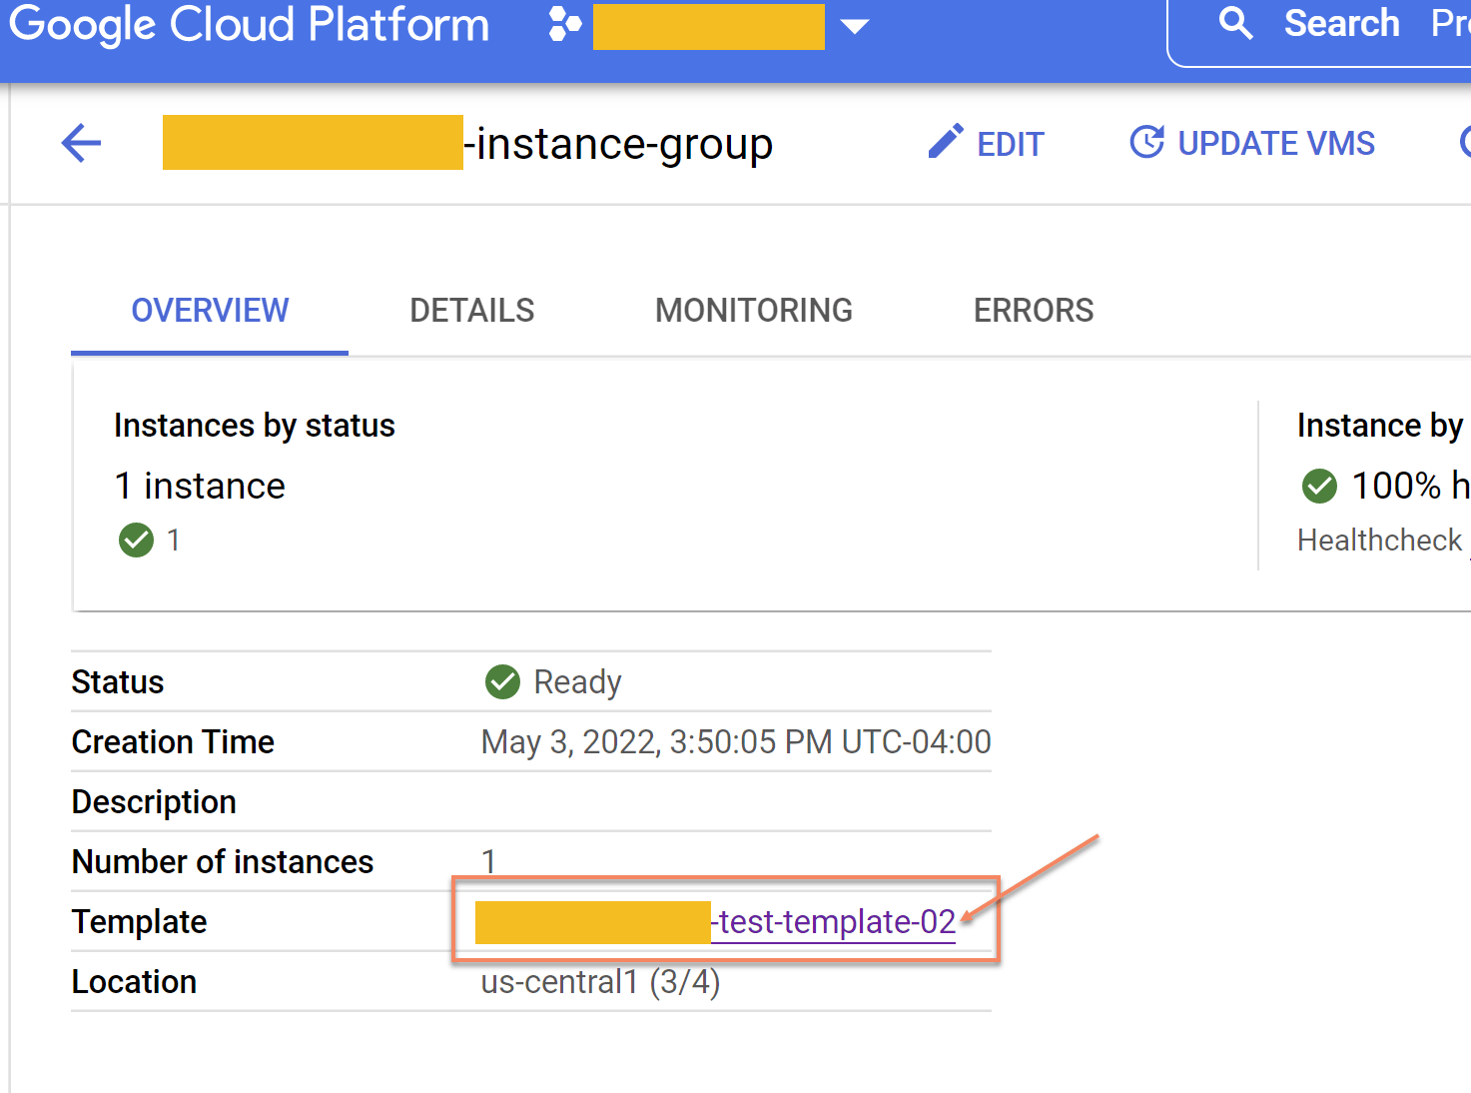Click the 100% healthy checkmark icon

[1318, 486]
